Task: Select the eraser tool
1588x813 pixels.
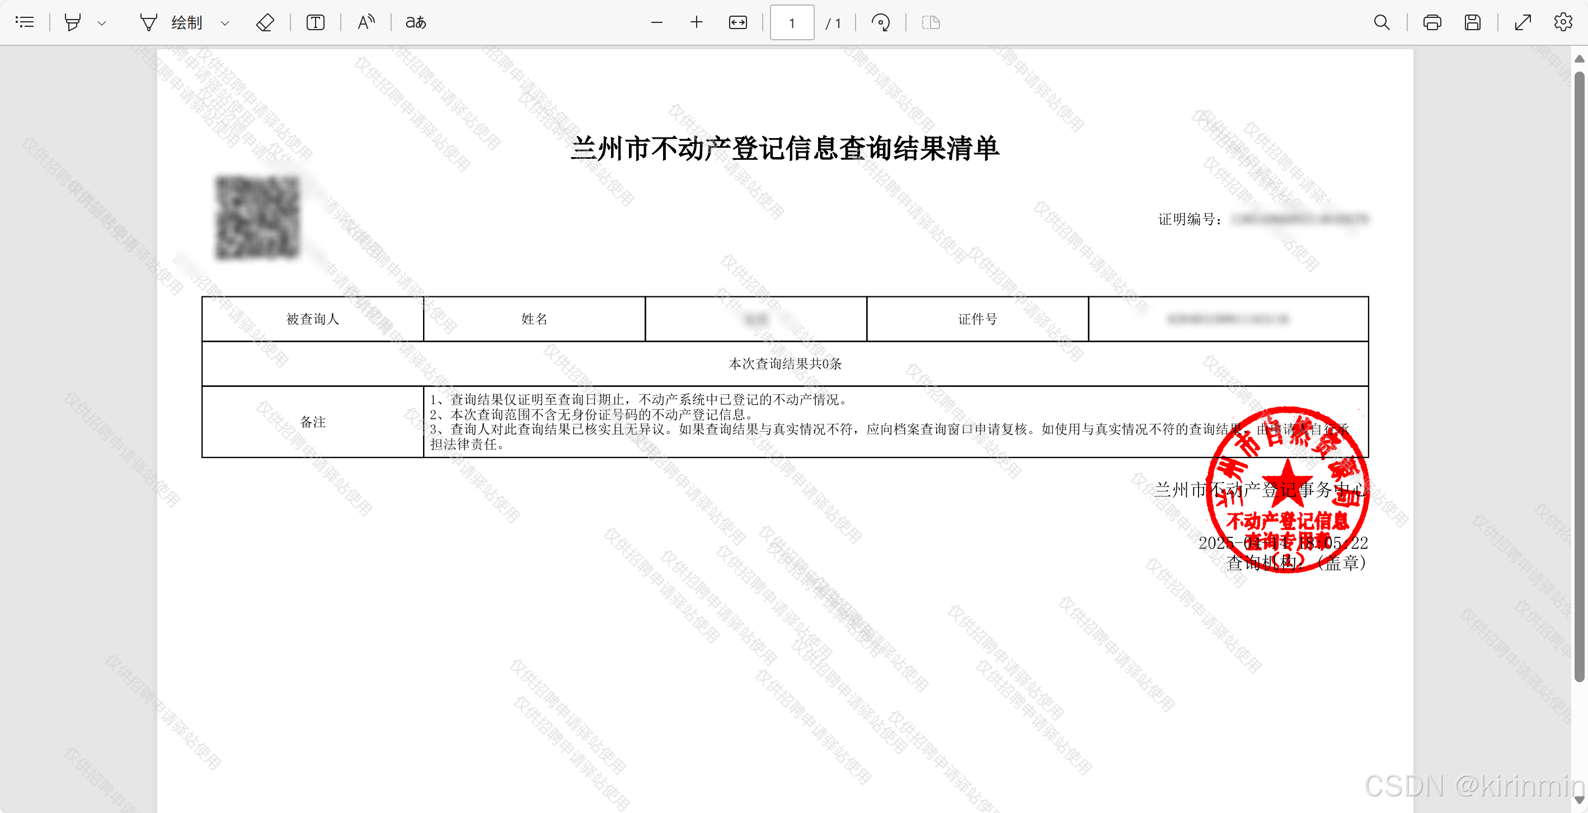Action: pyautogui.click(x=265, y=23)
